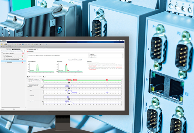Viewport: 194px width, 133px height.
Task: Click the Expected Behavior plot
Action: (38, 67)
